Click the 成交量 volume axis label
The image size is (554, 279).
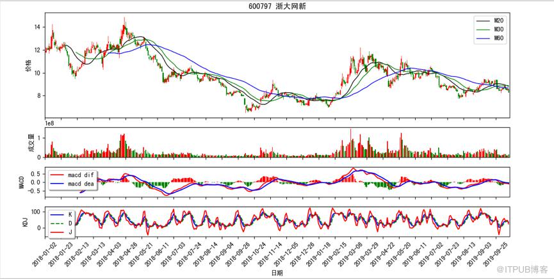pos(31,142)
